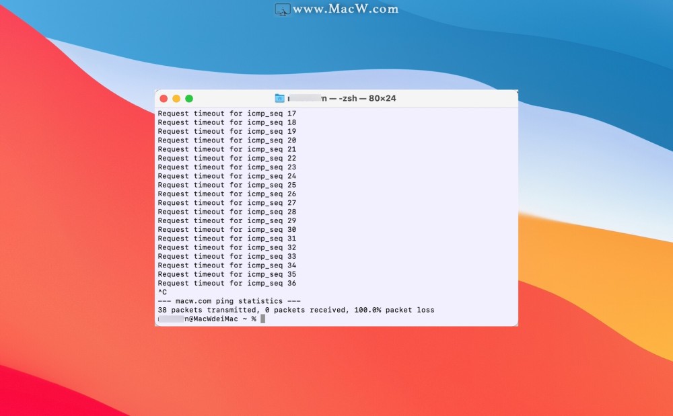Close the Terminal window with red button
Image resolution: width=673 pixels, height=416 pixels.
(x=164, y=99)
